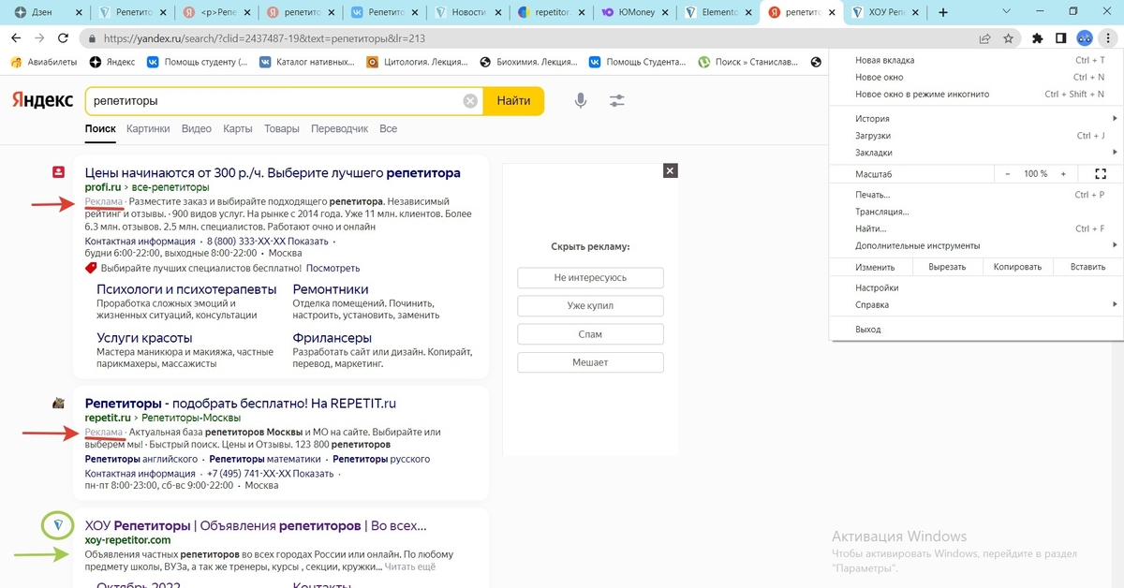The height and width of the screenshot is (588, 1124).
Task: Click into the Yandex search input field
Action: pos(272,101)
